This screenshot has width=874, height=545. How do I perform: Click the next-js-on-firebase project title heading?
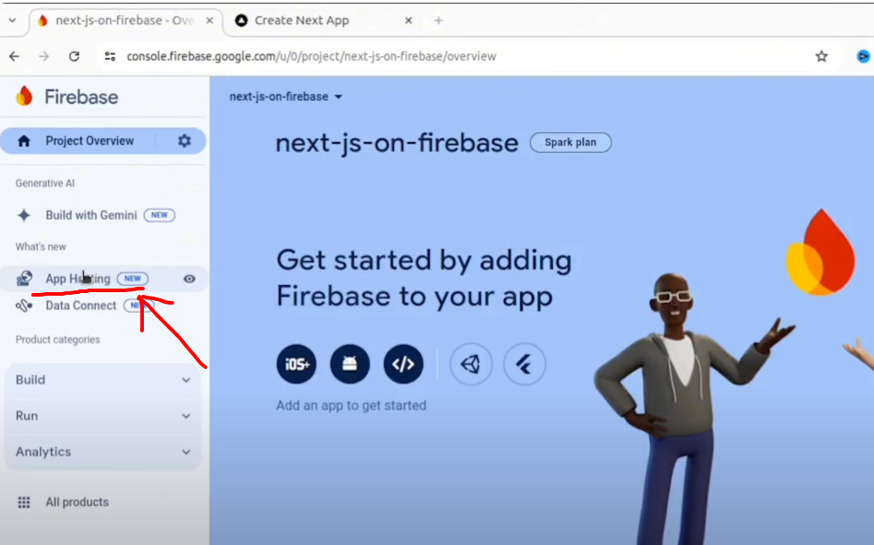[397, 143]
